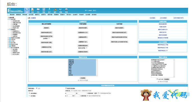192x102 pixels.
Task: Open 后台首页 in the submenu bar
Action: 75,14
